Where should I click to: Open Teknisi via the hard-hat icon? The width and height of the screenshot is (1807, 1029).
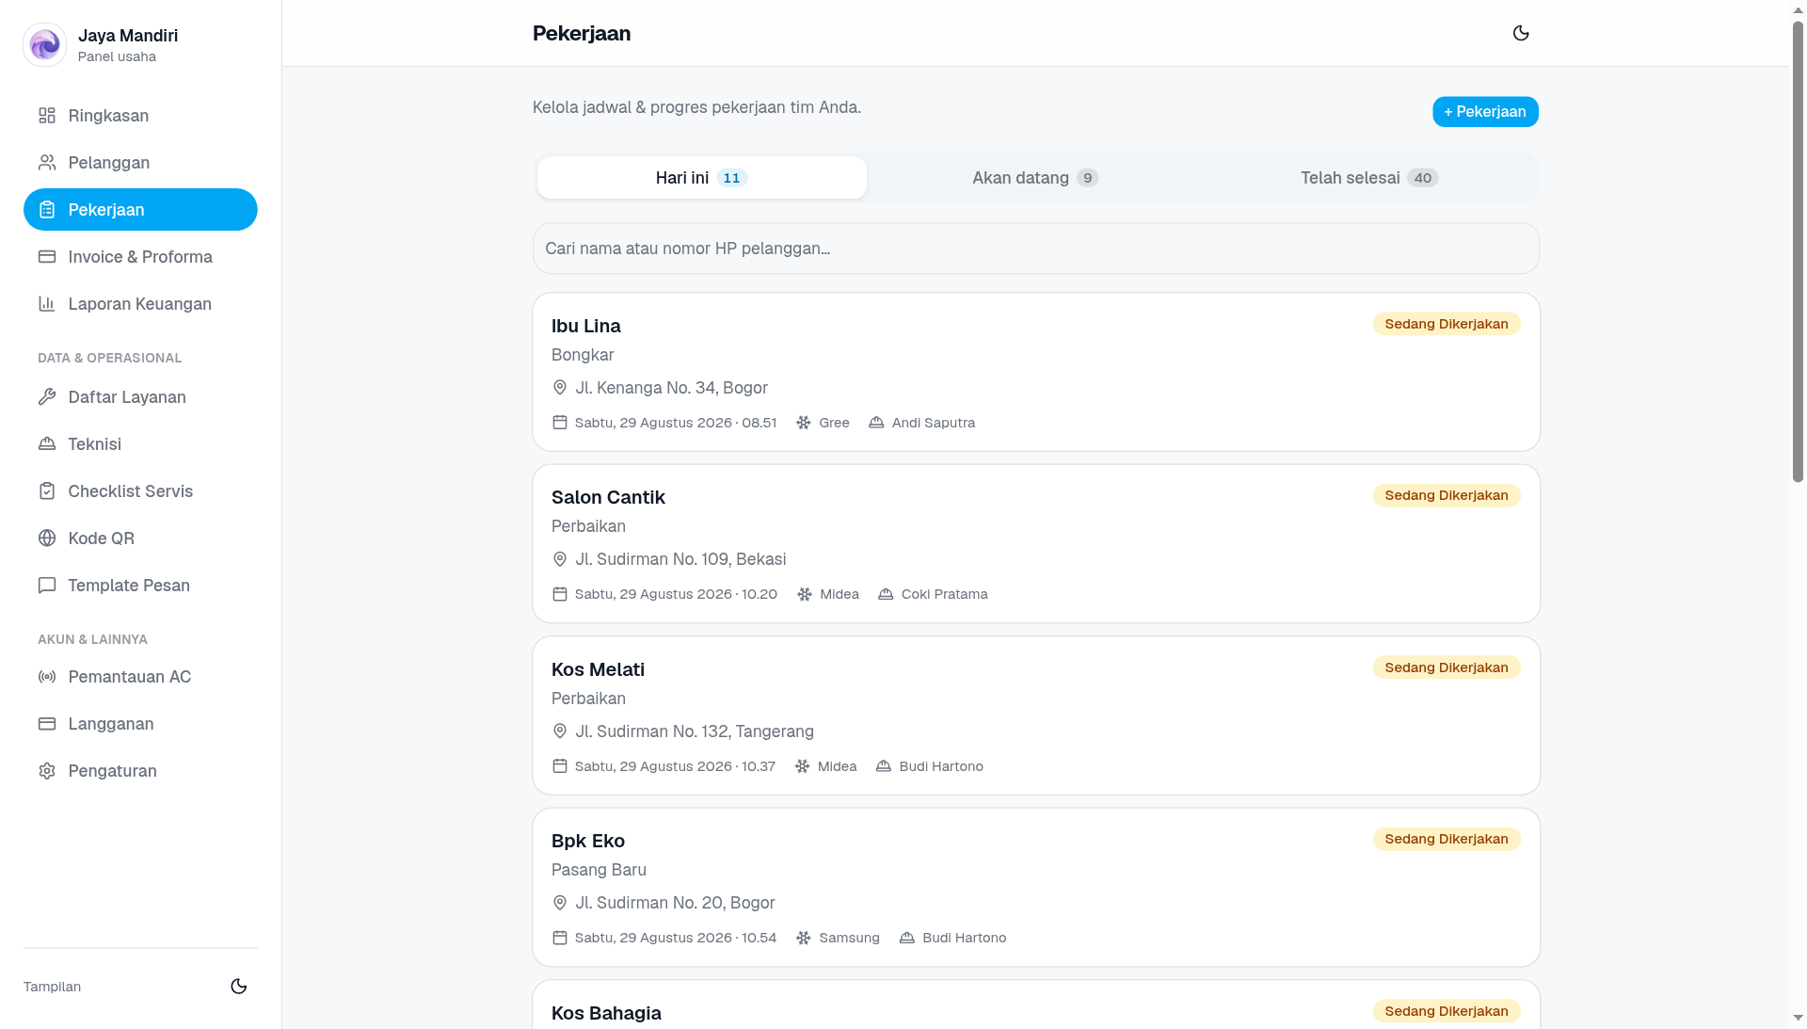click(47, 444)
